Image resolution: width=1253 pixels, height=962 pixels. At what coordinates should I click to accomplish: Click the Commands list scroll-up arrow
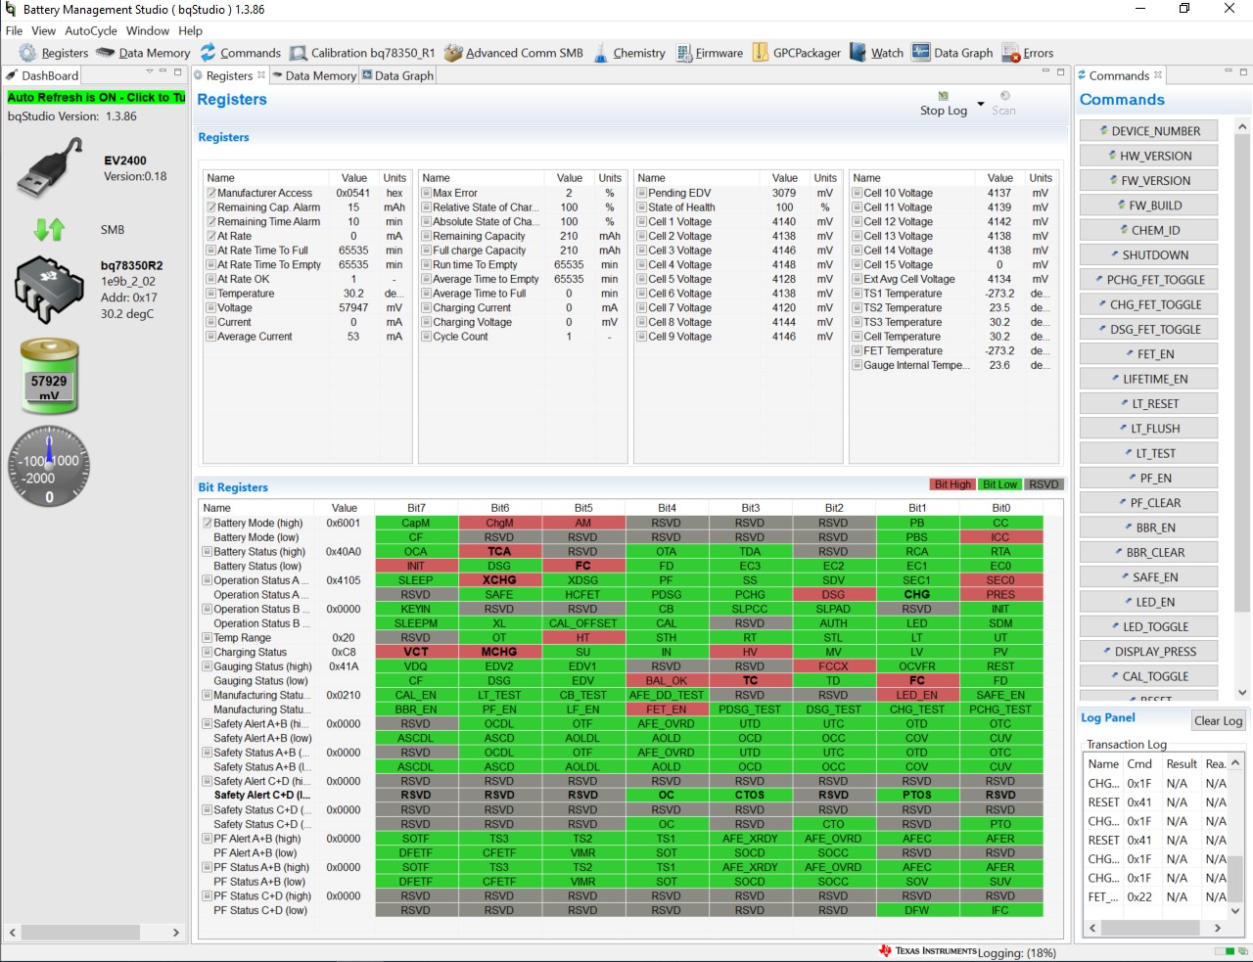pos(1242,127)
